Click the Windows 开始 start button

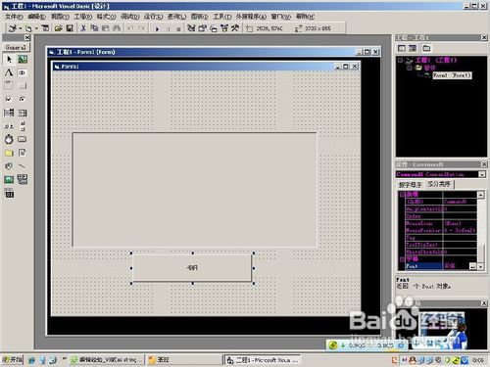click(13, 359)
